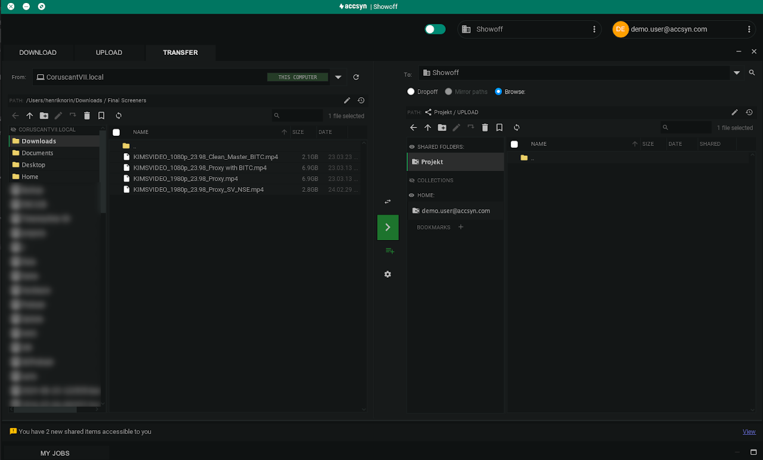The image size is (763, 460).
Task: Open path history for Projekt / UPLOAD
Action: (749, 112)
